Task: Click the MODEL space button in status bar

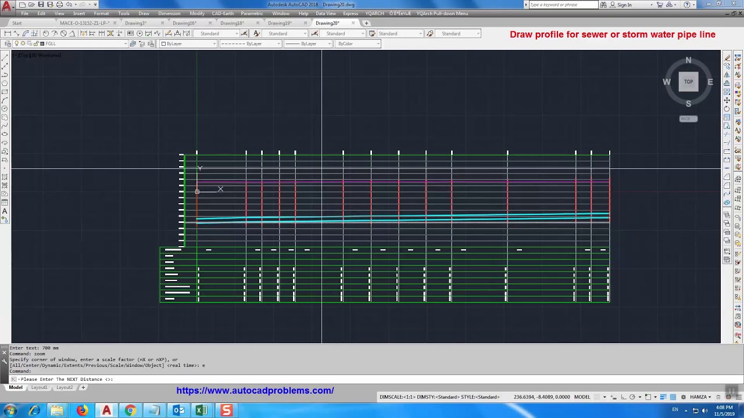Action: [x=582, y=397]
